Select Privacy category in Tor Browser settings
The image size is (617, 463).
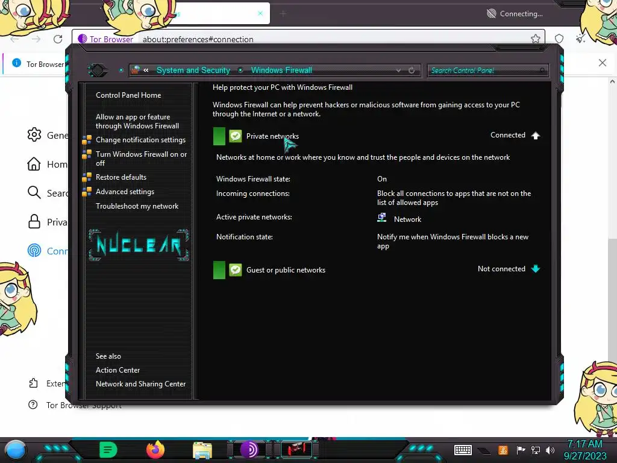pyautogui.click(x=47, y=222)
